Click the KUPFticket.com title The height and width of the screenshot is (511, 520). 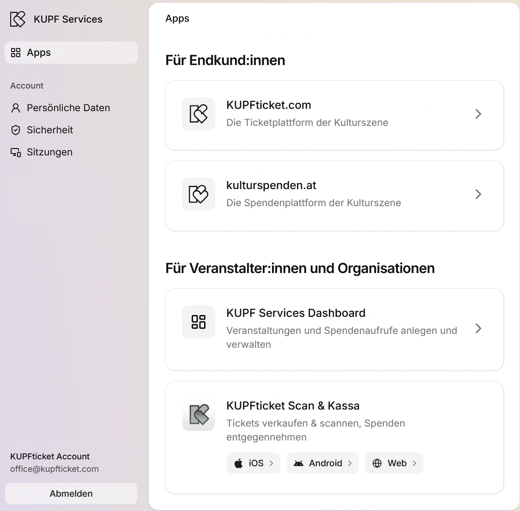(x=269, y=105)
